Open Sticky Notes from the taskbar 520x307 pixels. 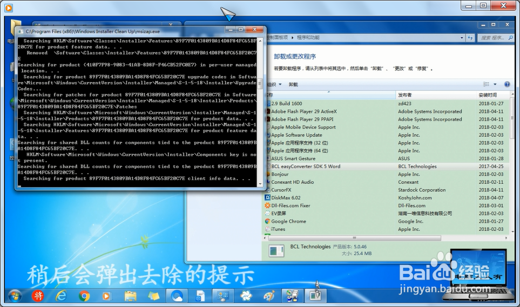pos(153,295)
